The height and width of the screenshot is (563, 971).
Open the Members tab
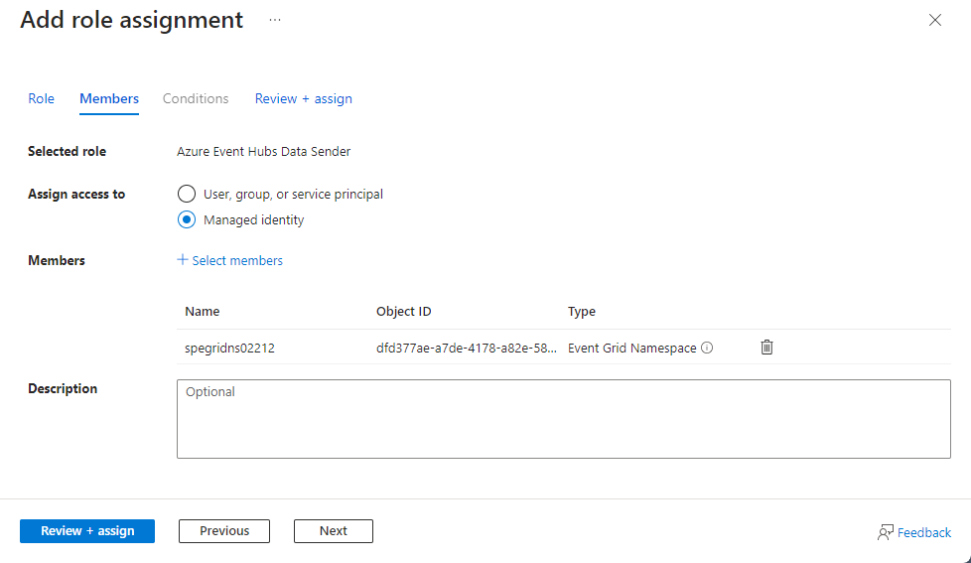pos(109,98)
